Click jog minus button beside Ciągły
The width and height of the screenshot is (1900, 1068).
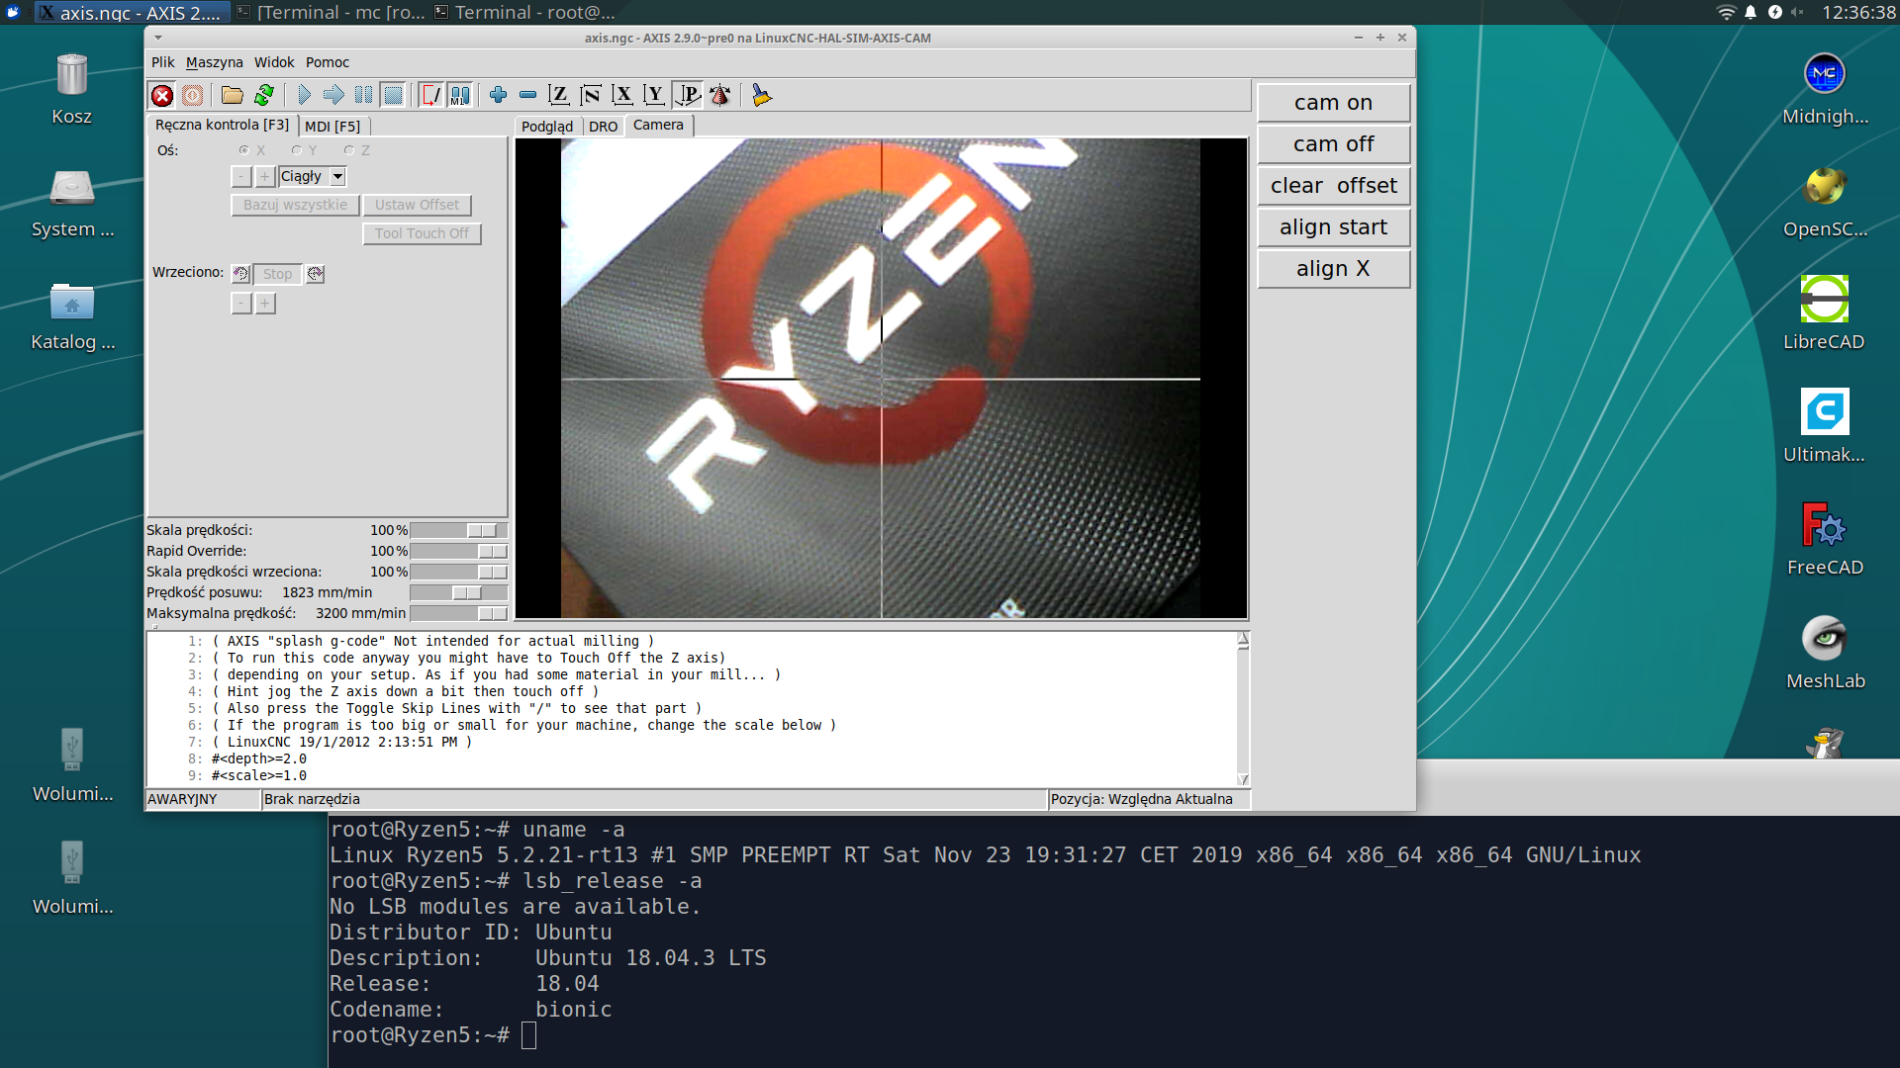tap(241, 176)
